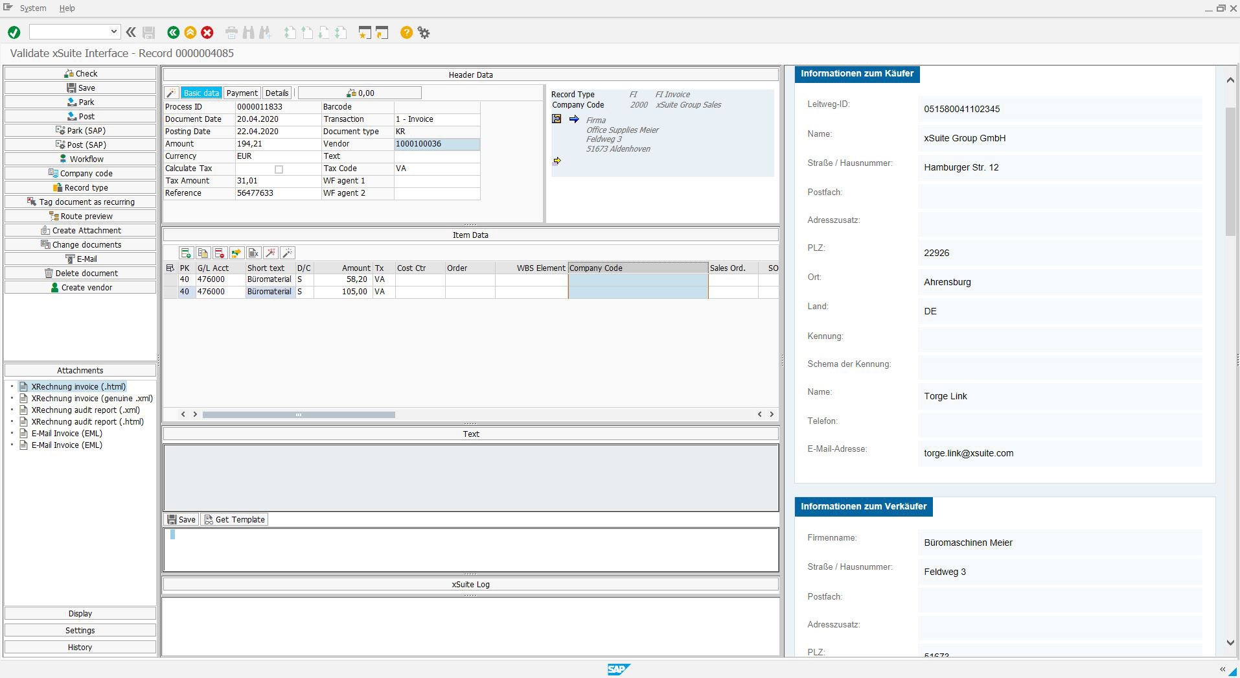The image size is (1240, 678).
Task: Open the System menu
Action: [x=33, y=8]
